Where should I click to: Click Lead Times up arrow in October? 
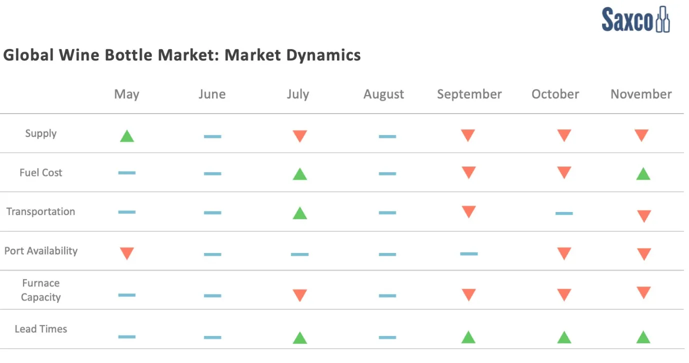click(564, 337)
